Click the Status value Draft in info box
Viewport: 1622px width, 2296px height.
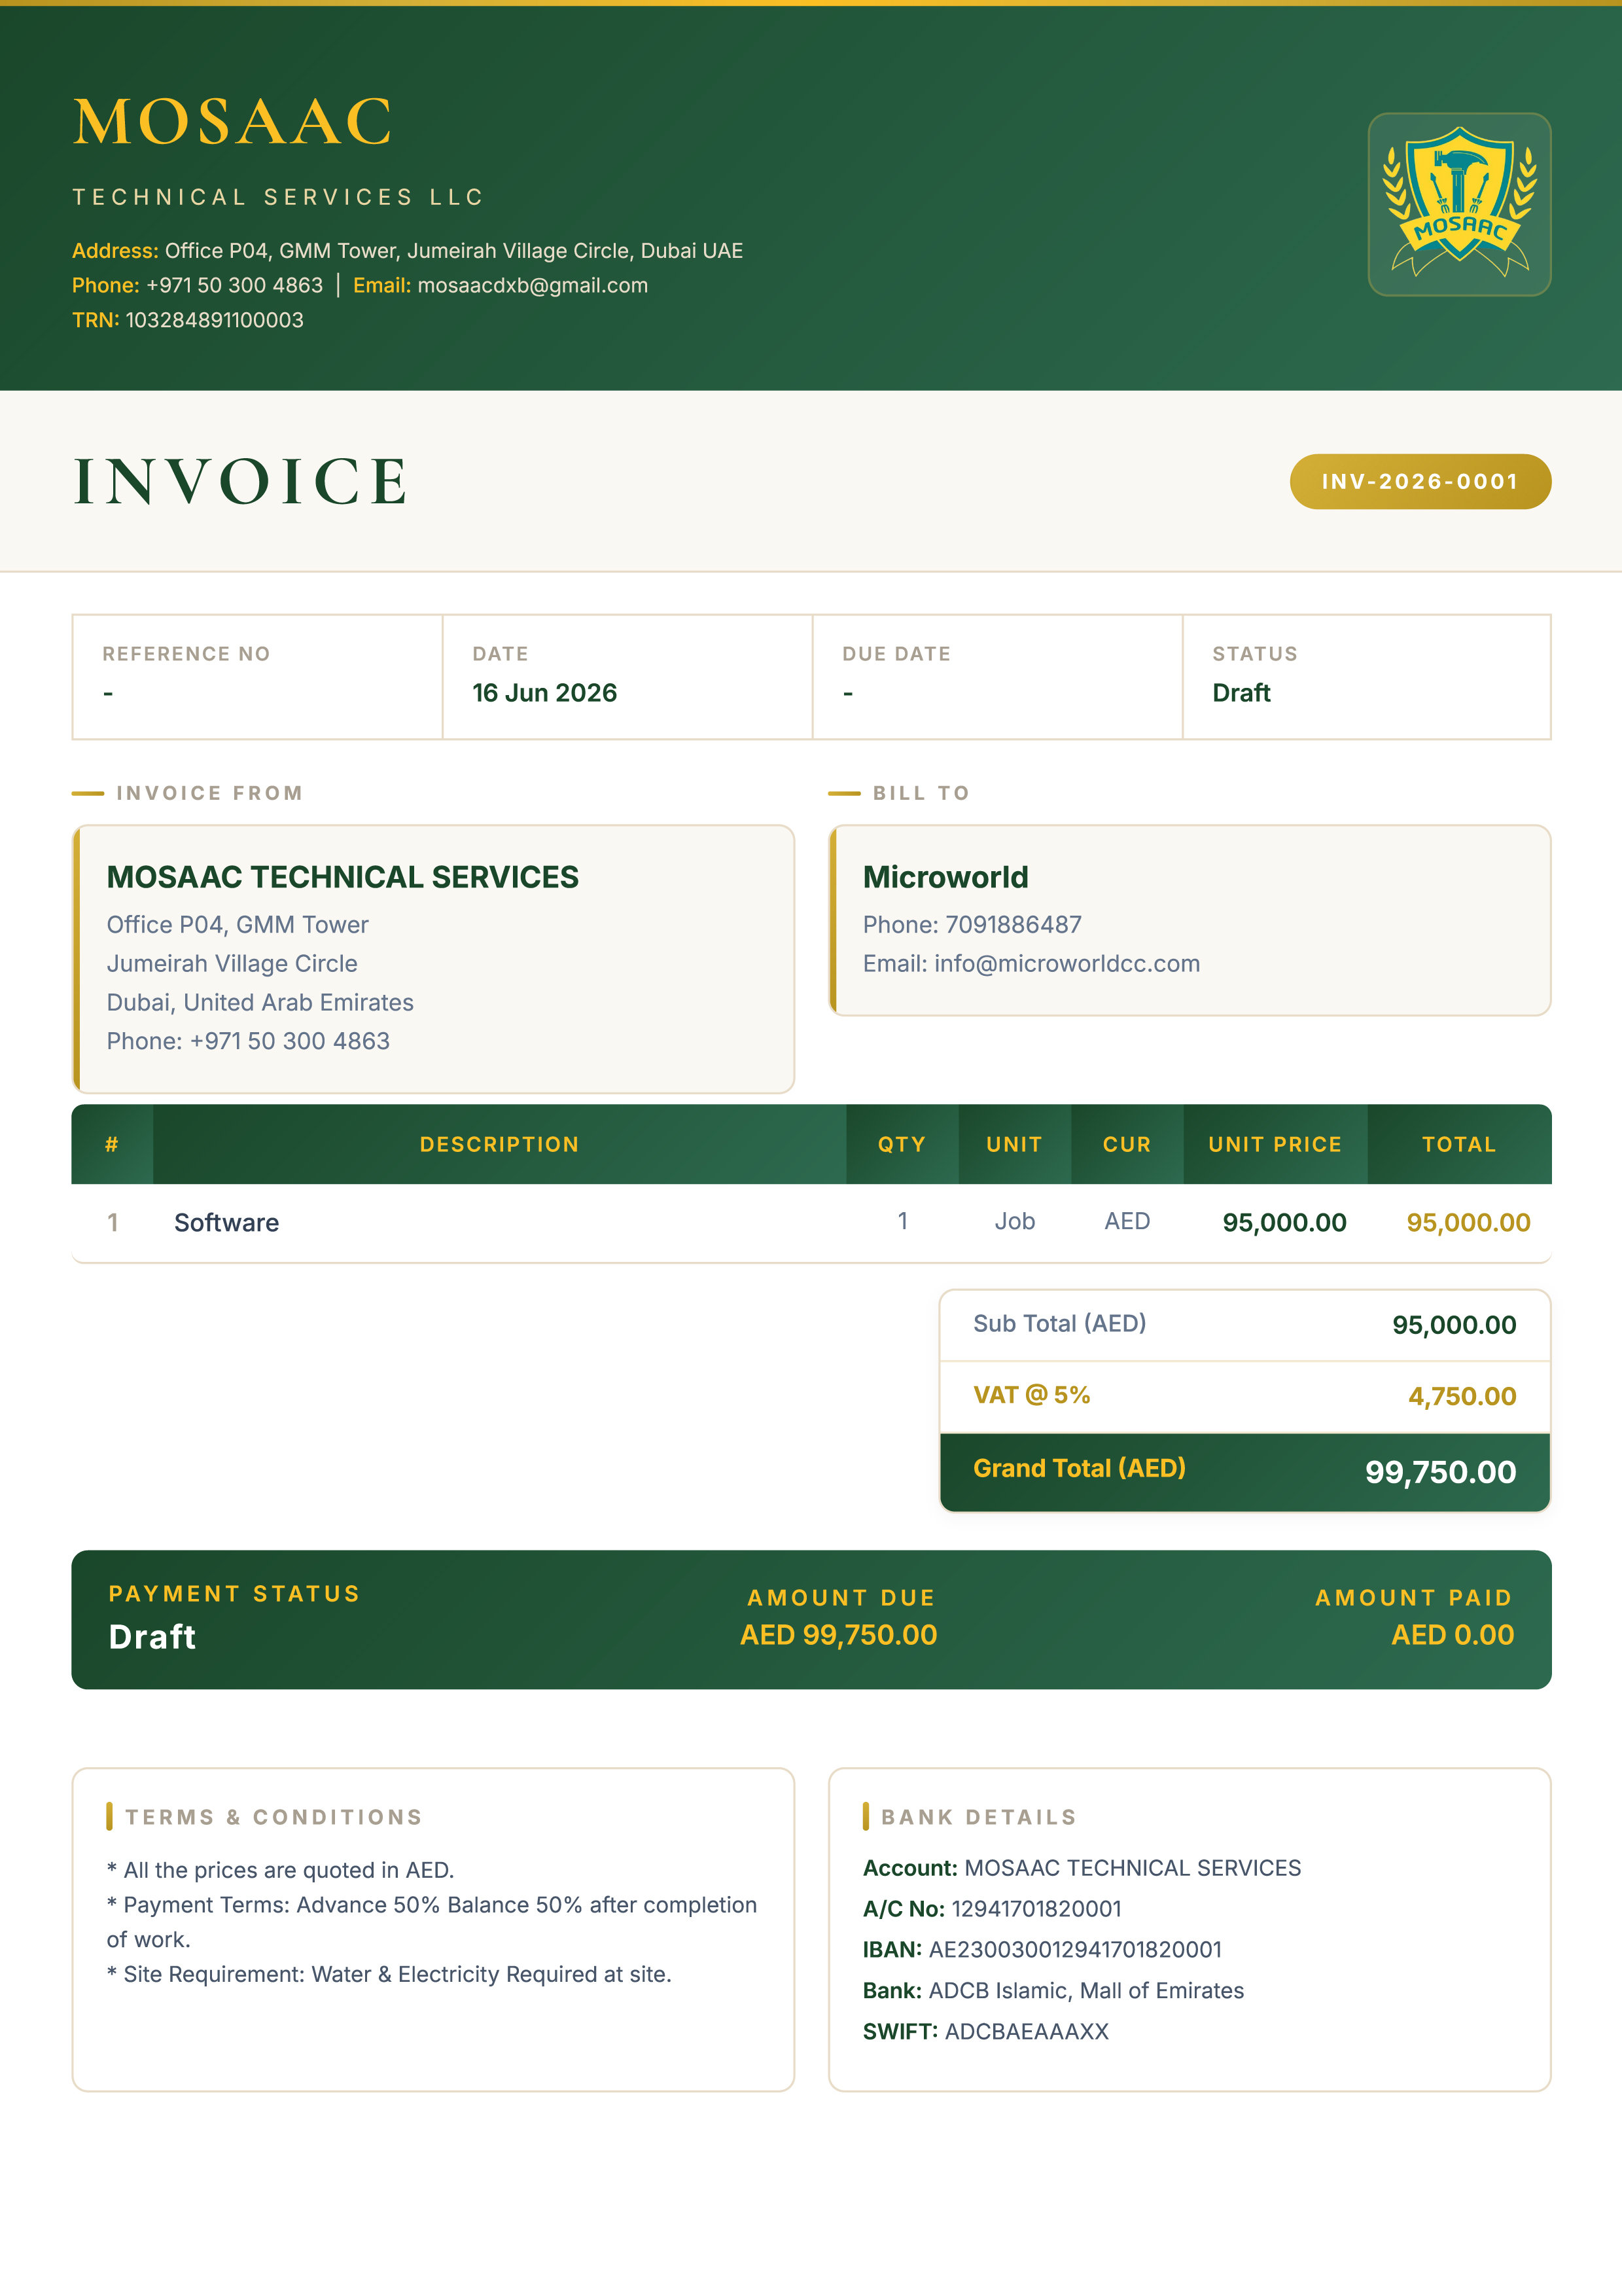(1241, 693)
